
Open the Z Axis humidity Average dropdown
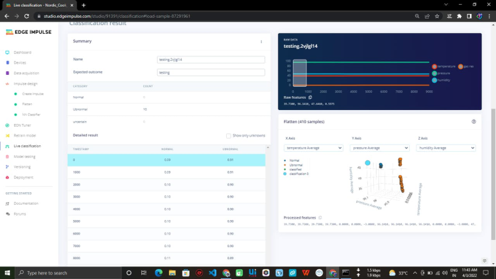(446, 148)
